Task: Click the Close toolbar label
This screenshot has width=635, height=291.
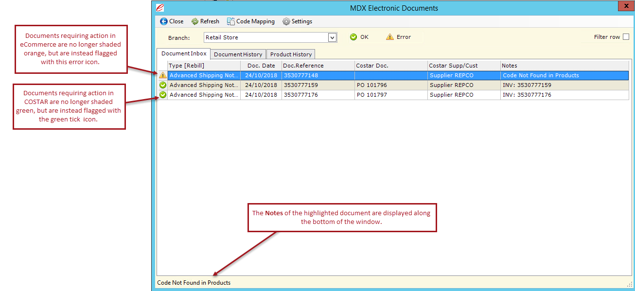Action: (176, 21)
